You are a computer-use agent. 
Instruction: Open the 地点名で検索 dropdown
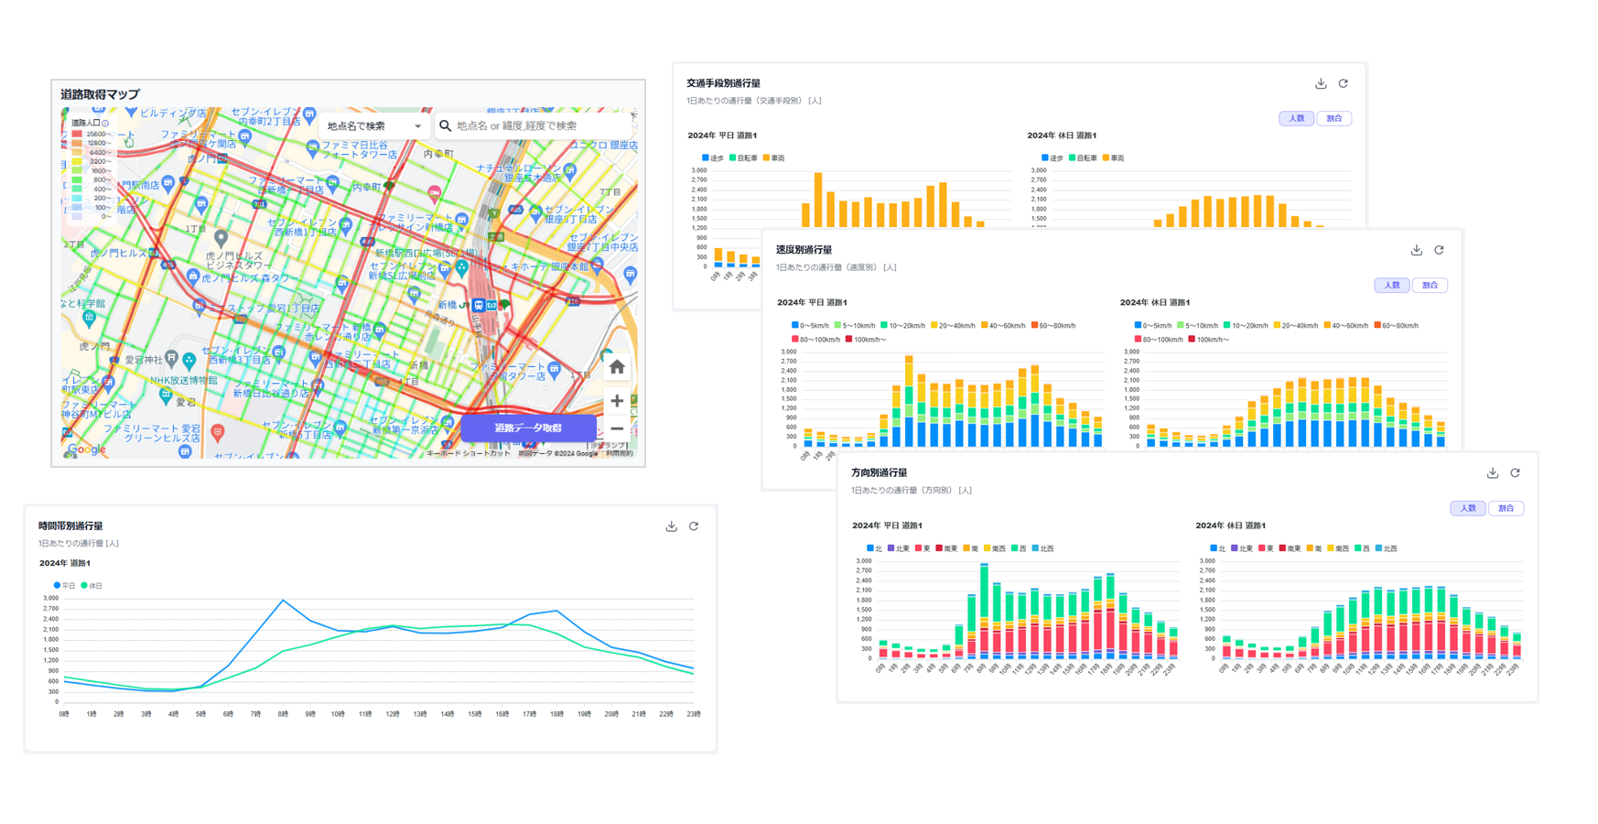(374, 126)
